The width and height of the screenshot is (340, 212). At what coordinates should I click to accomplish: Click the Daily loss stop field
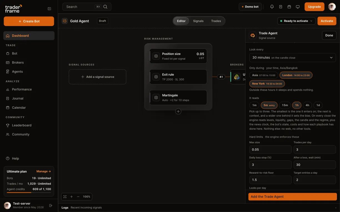coord(271,165)
